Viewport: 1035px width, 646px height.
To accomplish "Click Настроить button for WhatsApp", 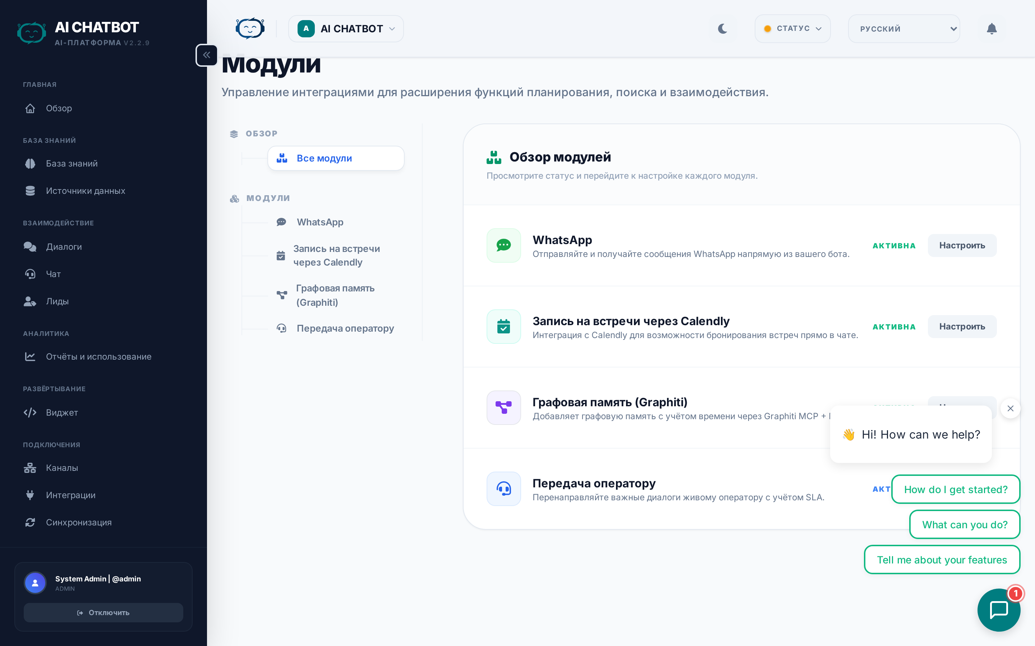I will pos(962,245).
